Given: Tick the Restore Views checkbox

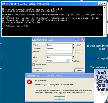Looking at the screenshot, I should [x=33, y=65].
